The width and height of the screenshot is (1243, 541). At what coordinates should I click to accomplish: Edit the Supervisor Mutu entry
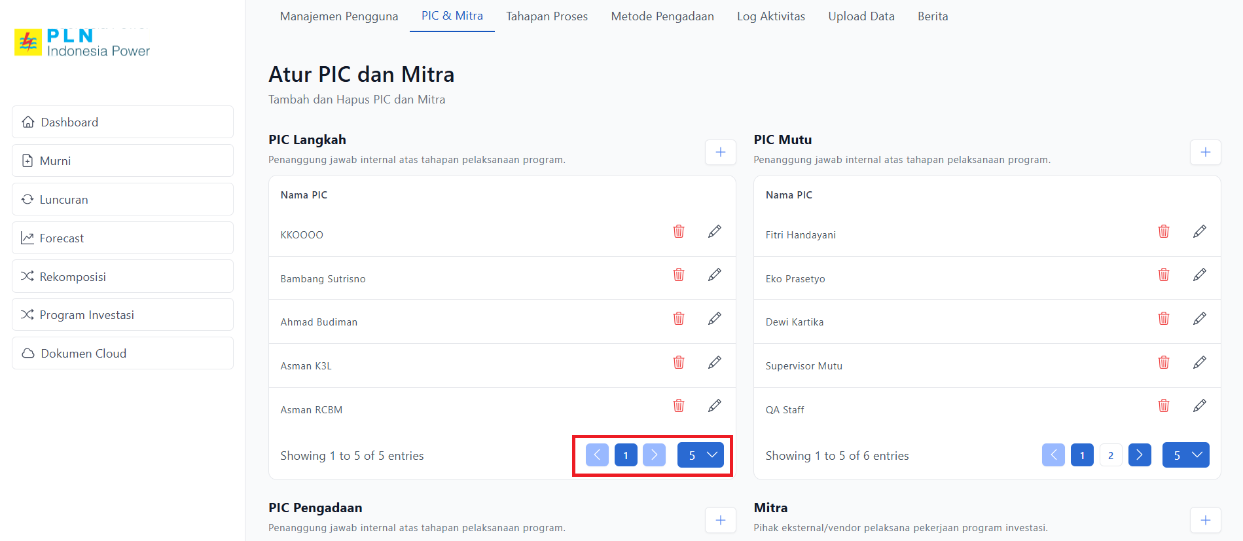coord(1199,362)
